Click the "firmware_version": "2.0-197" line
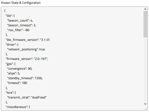This screenshot has width=149, height=112. click(27, 59)
